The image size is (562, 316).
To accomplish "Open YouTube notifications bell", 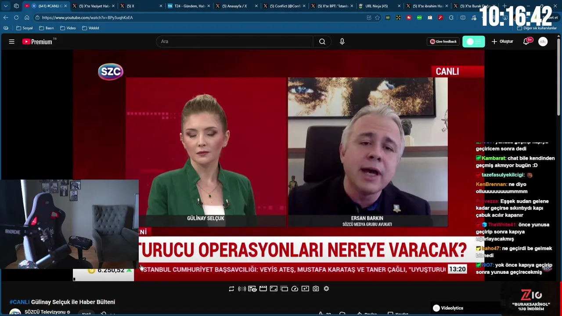I will coord(526,42).
